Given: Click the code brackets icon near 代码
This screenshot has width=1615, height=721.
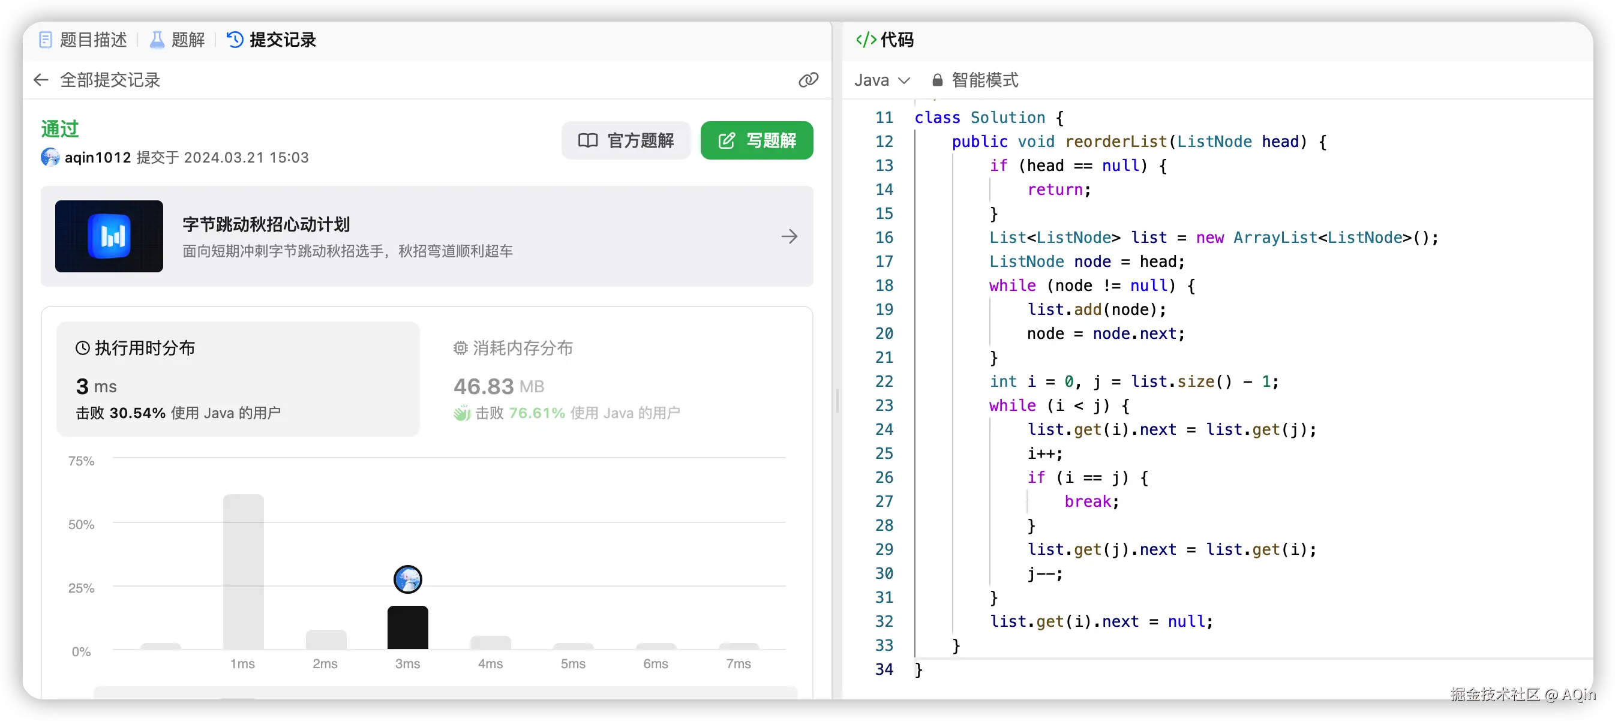Looking at the screenshot, I should pyautogui.click(x=866, y=40).
